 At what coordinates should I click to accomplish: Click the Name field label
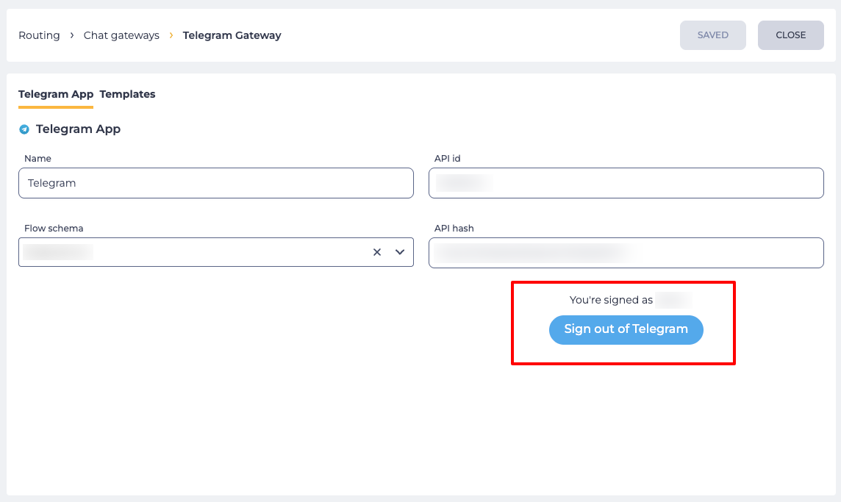pyautogui.click(x=37, y=159)
